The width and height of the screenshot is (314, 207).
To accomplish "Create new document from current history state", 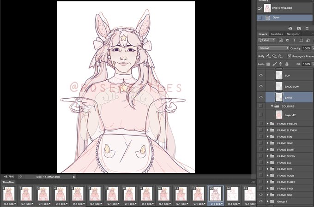I will [290, 29].
